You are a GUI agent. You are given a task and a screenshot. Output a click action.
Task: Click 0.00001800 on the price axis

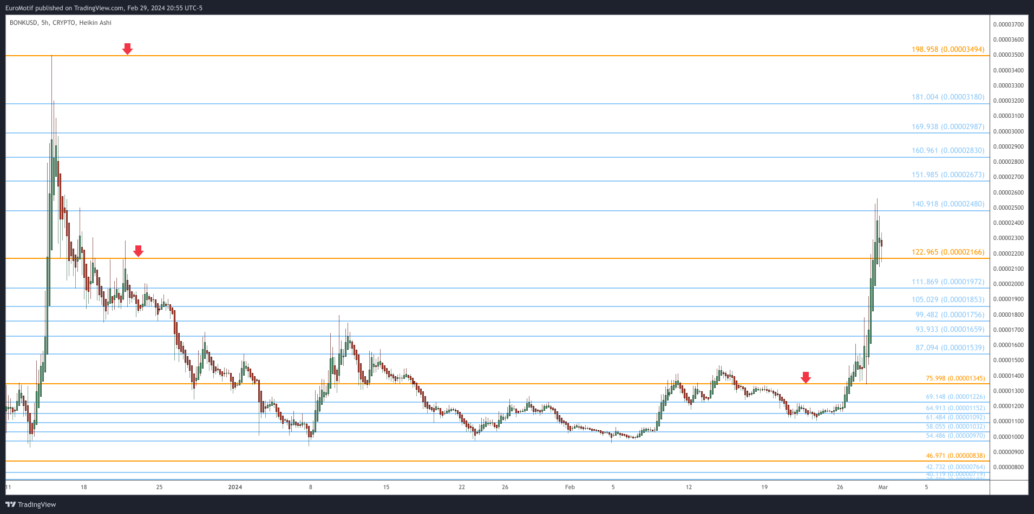(x=1009, y=315)
